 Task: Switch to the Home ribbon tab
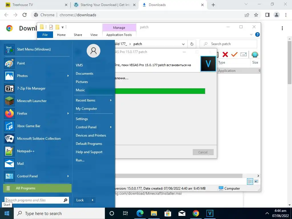(x=61, y=35)
